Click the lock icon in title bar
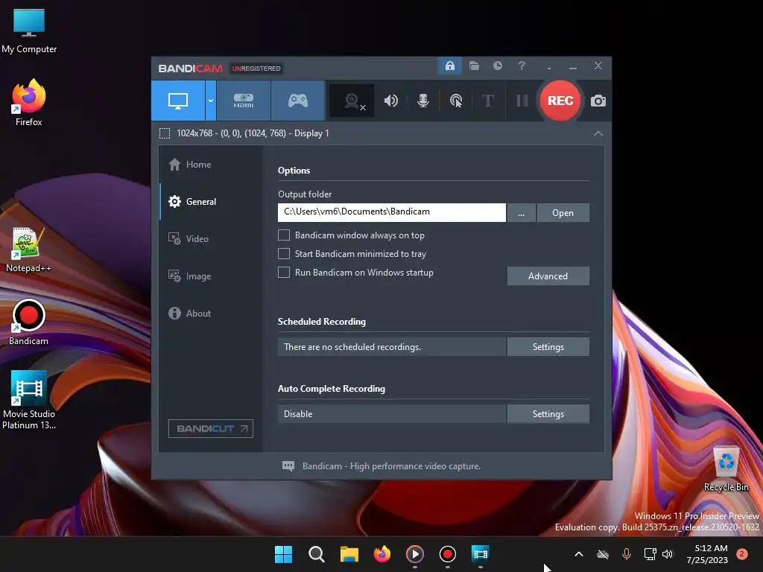 [x=450, y=66]
